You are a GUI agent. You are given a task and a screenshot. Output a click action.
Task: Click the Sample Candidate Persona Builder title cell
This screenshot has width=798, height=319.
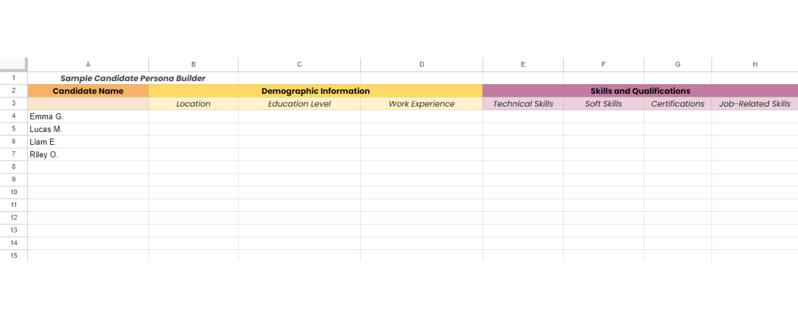point(133,78)
